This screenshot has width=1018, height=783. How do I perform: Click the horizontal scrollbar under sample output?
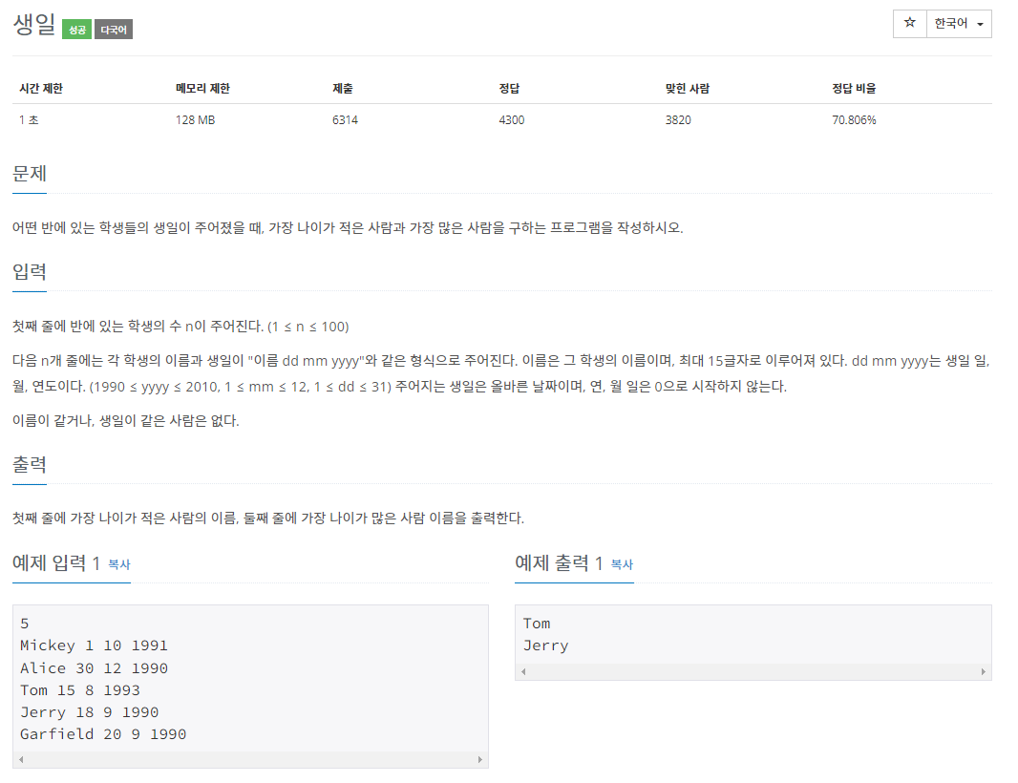point(753,671)
